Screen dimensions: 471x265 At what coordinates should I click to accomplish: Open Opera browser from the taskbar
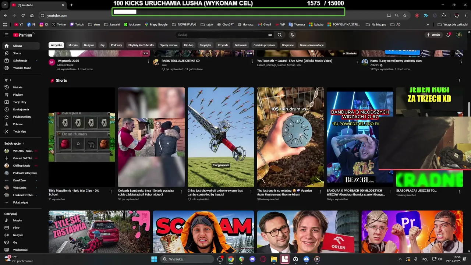tap(263, 259)
